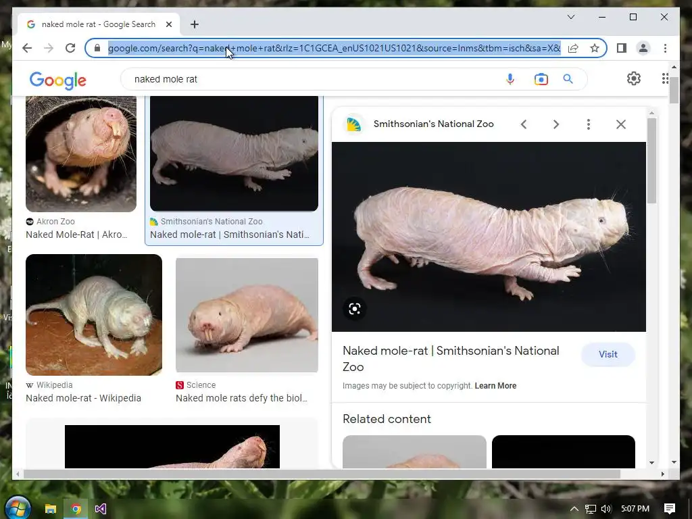Image resolution: width=692 pixels, height=519 pixels.
Task: Open the Google apps grid
Action: pos(665,78)
